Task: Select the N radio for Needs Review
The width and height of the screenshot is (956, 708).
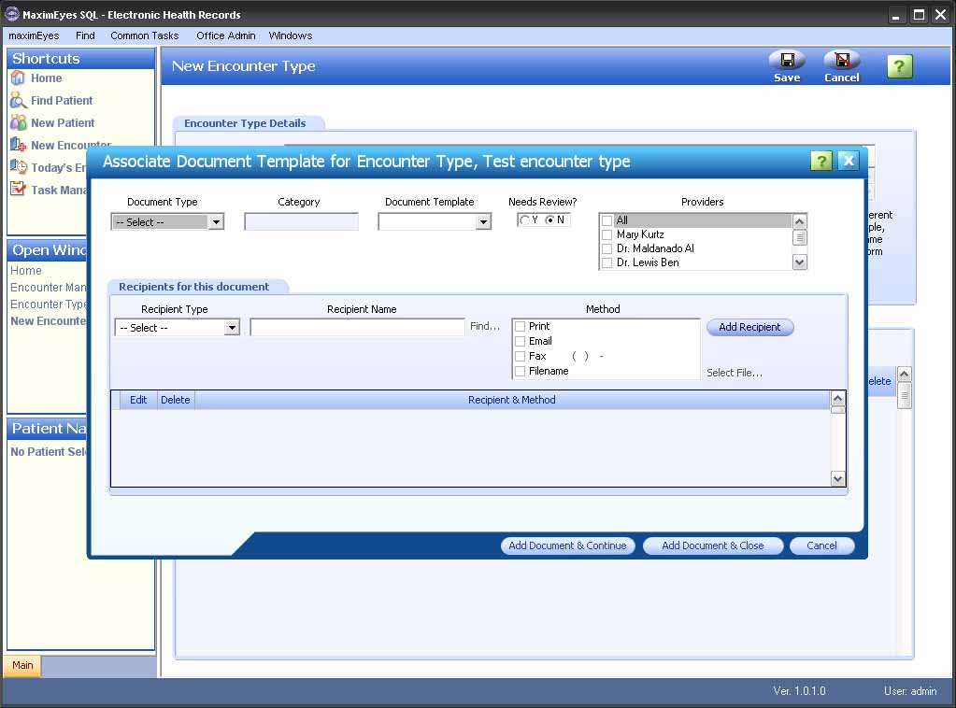Action: tap(549, 219)
